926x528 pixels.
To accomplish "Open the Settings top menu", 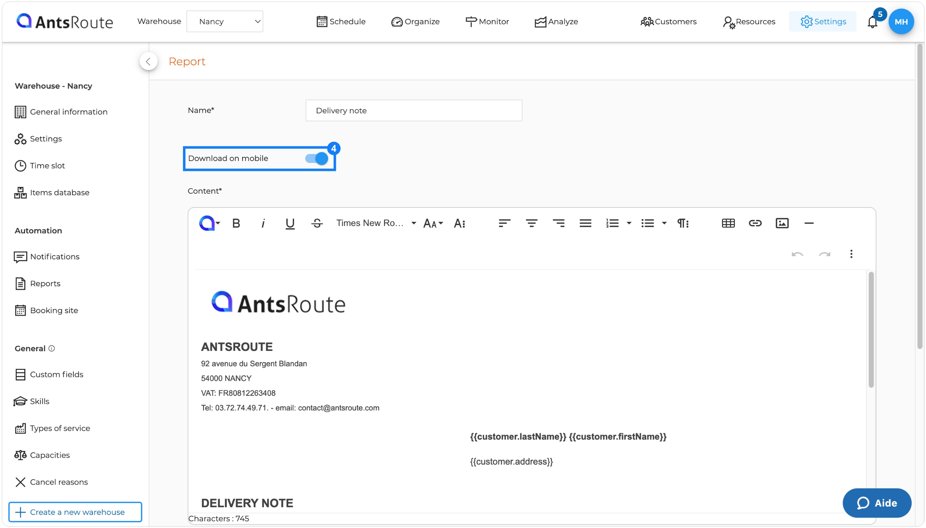I will coord(823,22).
